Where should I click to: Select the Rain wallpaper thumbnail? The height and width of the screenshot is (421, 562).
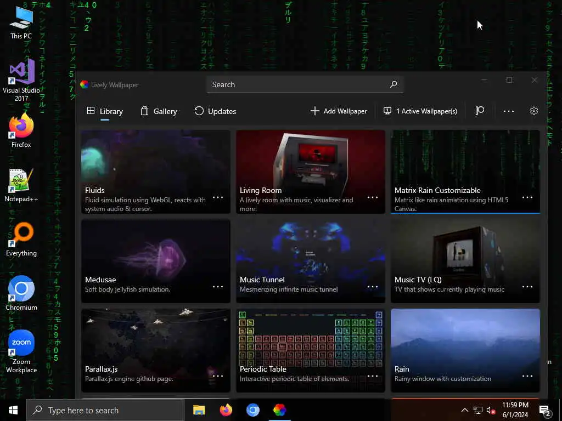(x=465, y=350)
